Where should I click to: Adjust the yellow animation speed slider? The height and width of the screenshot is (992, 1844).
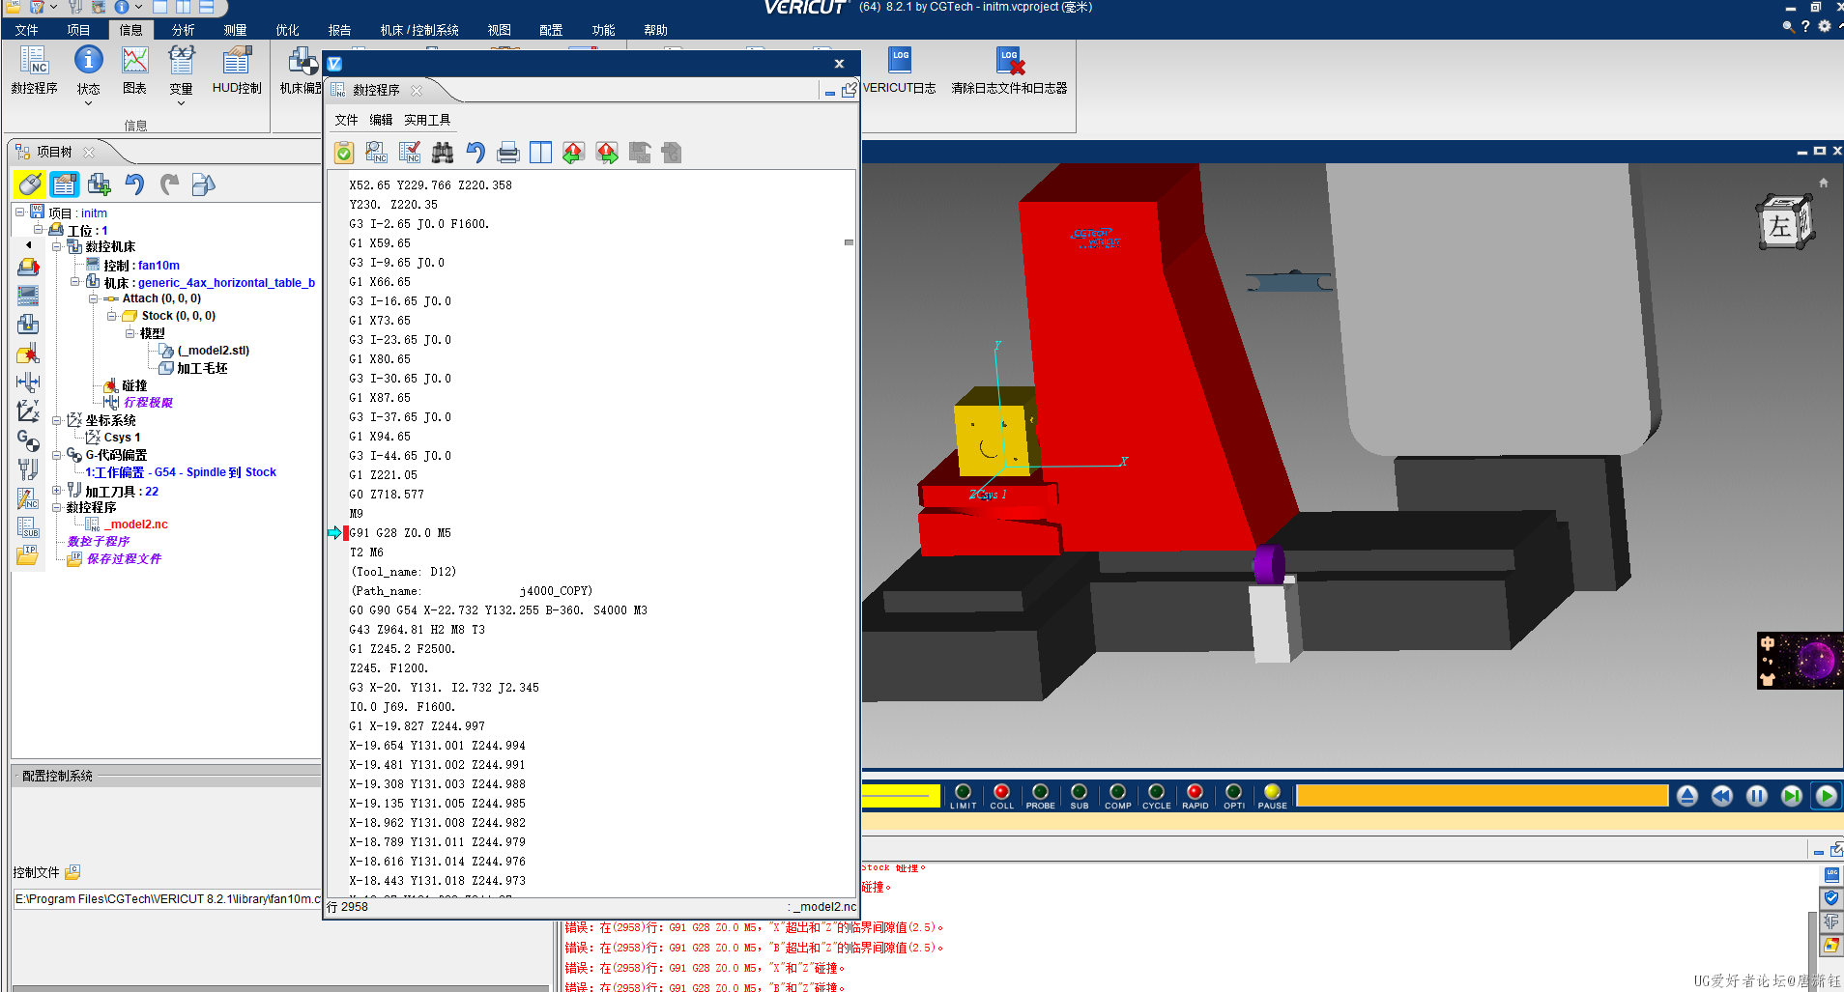[901, 795]
